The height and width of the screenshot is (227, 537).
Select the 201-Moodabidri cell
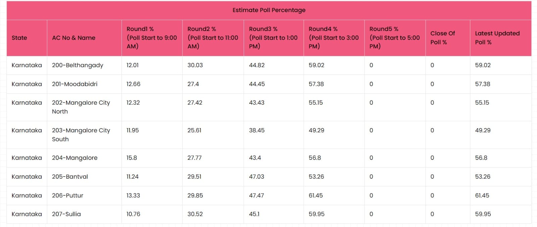[x=84, y=84]
